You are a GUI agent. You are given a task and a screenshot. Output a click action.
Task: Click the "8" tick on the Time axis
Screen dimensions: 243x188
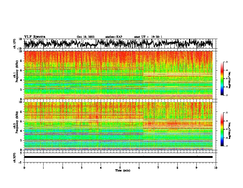pos(177,168)
